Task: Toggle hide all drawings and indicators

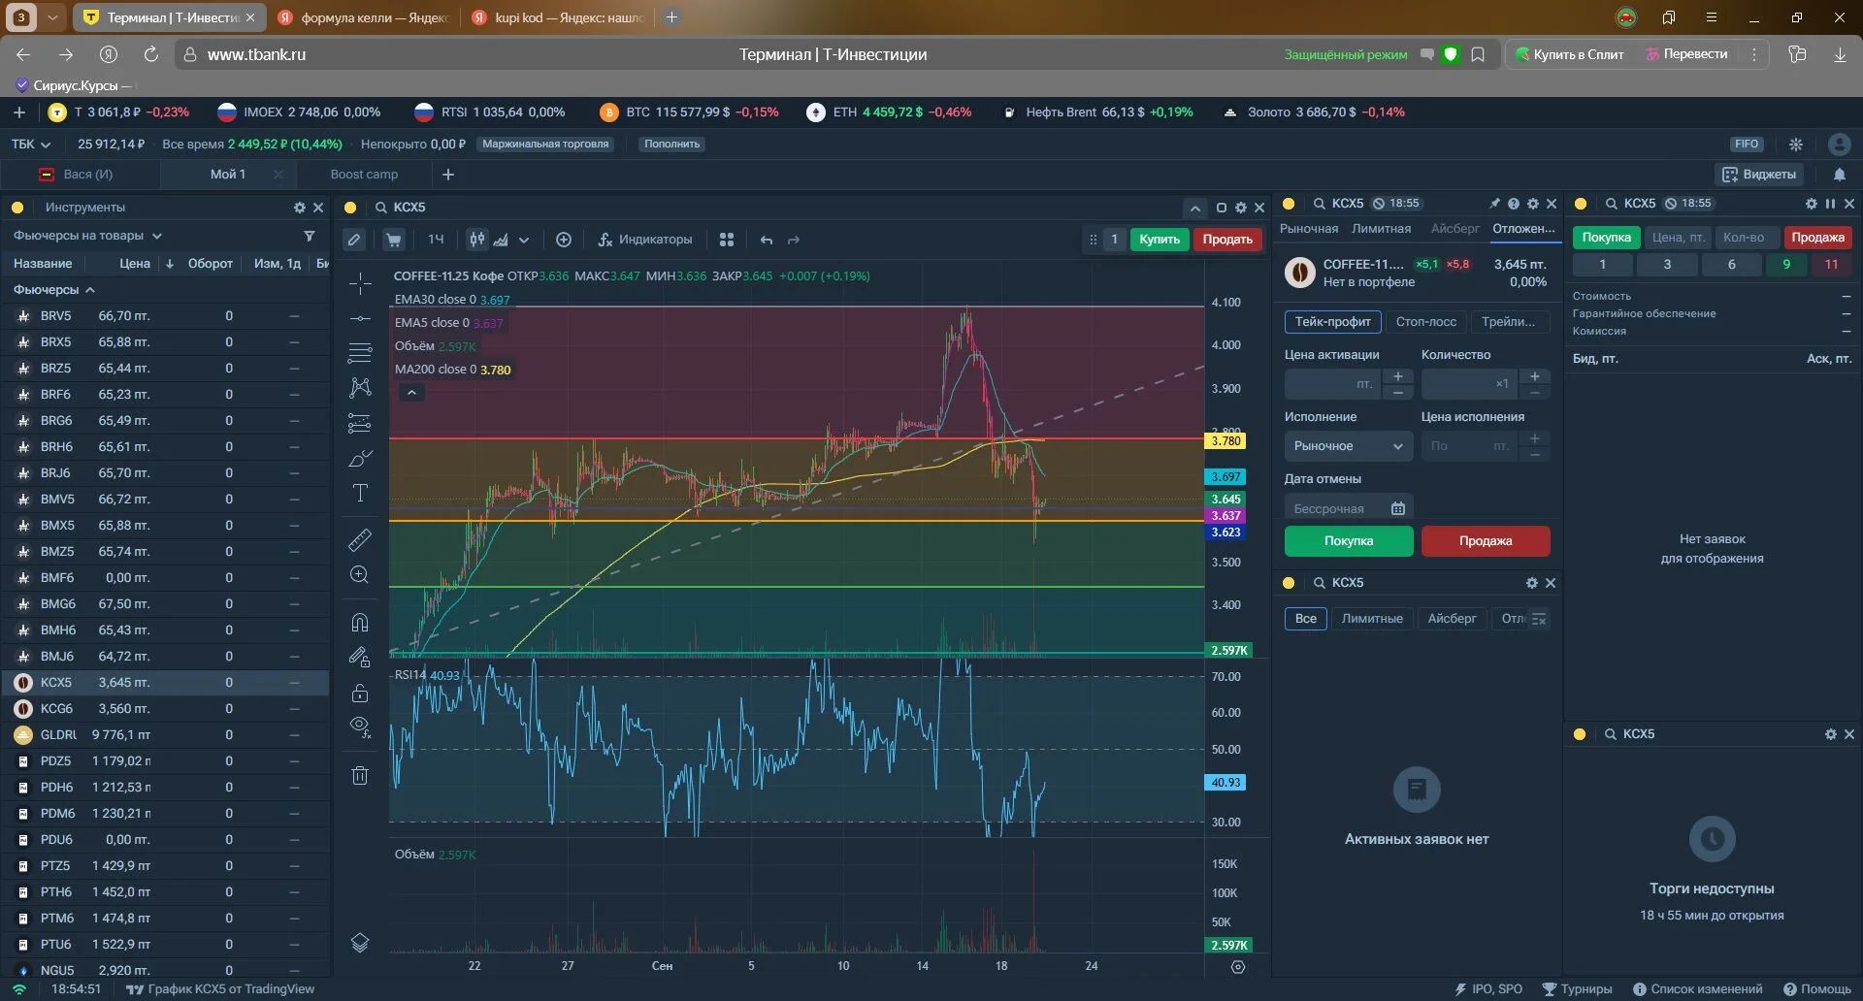Action: (360, 727)
